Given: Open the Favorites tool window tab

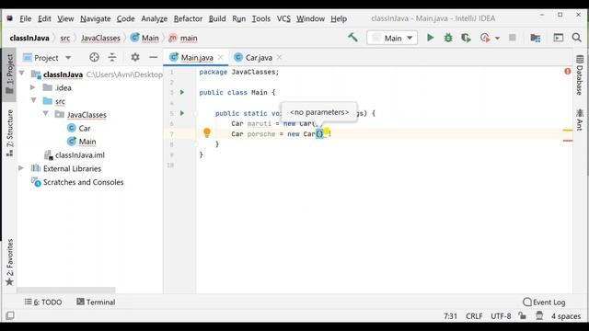Looking at the screenshot, I should pos(10,262).
